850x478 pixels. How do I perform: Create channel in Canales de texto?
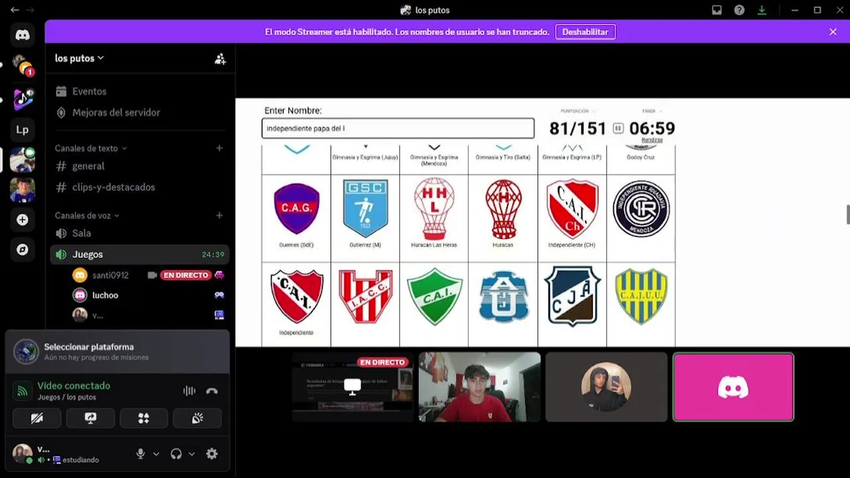pos(219,148)
